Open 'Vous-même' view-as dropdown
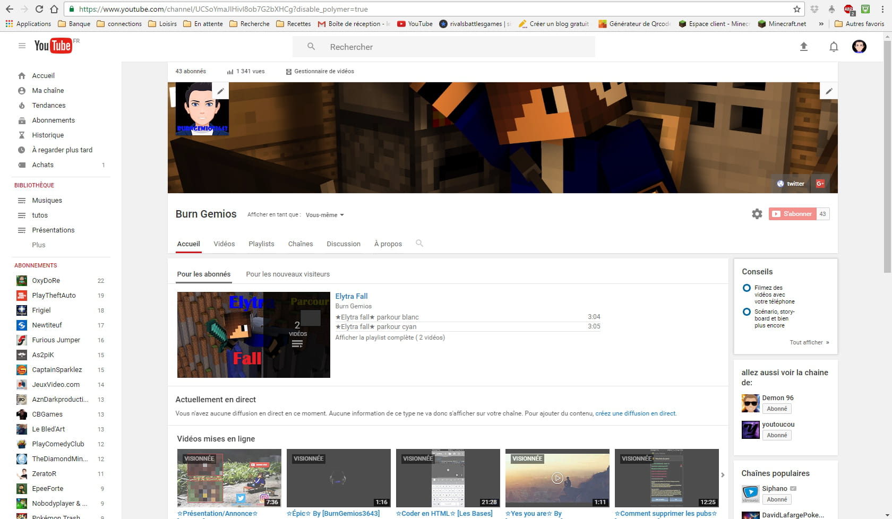The height and width of the screenshot is (519, 892). pyautogui.click(x=325, y=215)
